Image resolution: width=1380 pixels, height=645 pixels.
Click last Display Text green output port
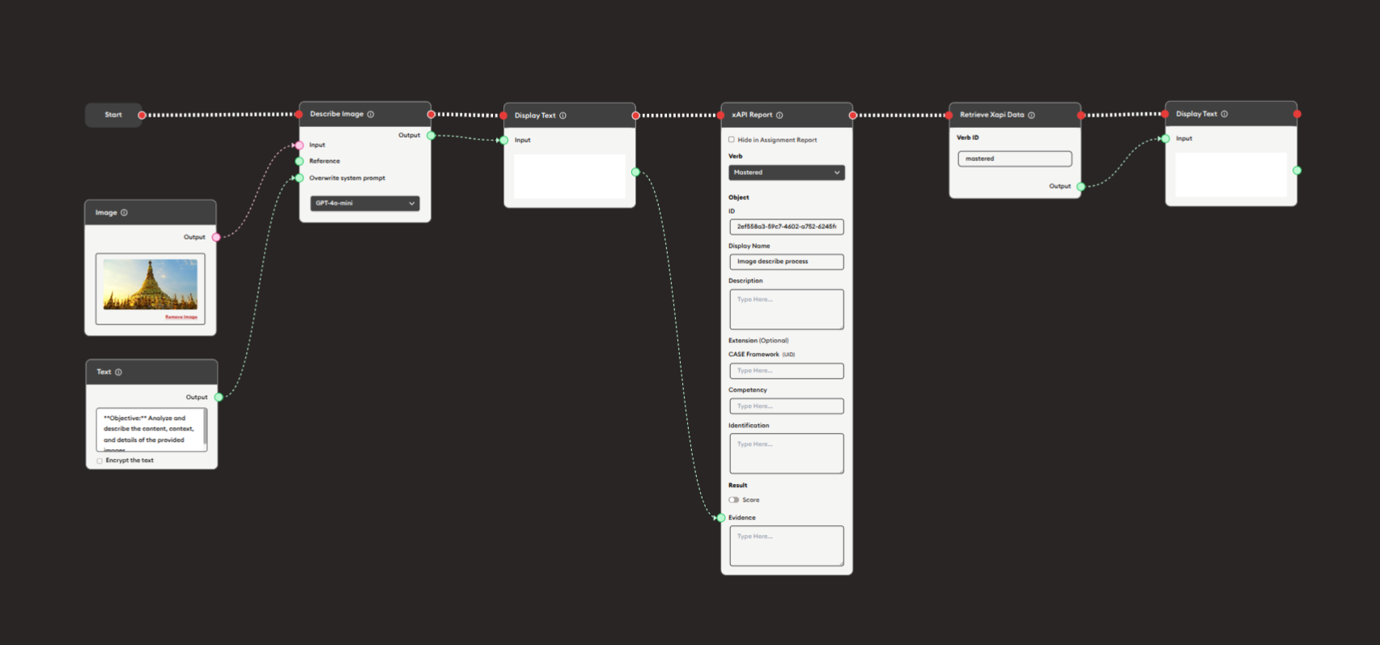click(1297, 170)
